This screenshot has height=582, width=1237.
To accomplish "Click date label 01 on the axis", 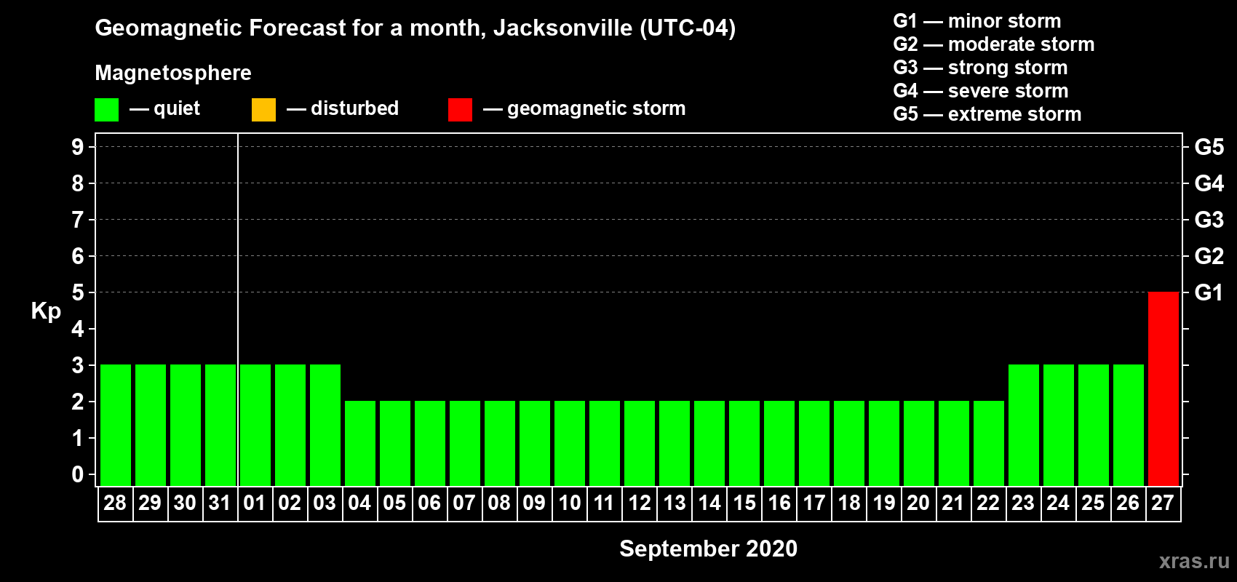I will (x=255, y=503).
